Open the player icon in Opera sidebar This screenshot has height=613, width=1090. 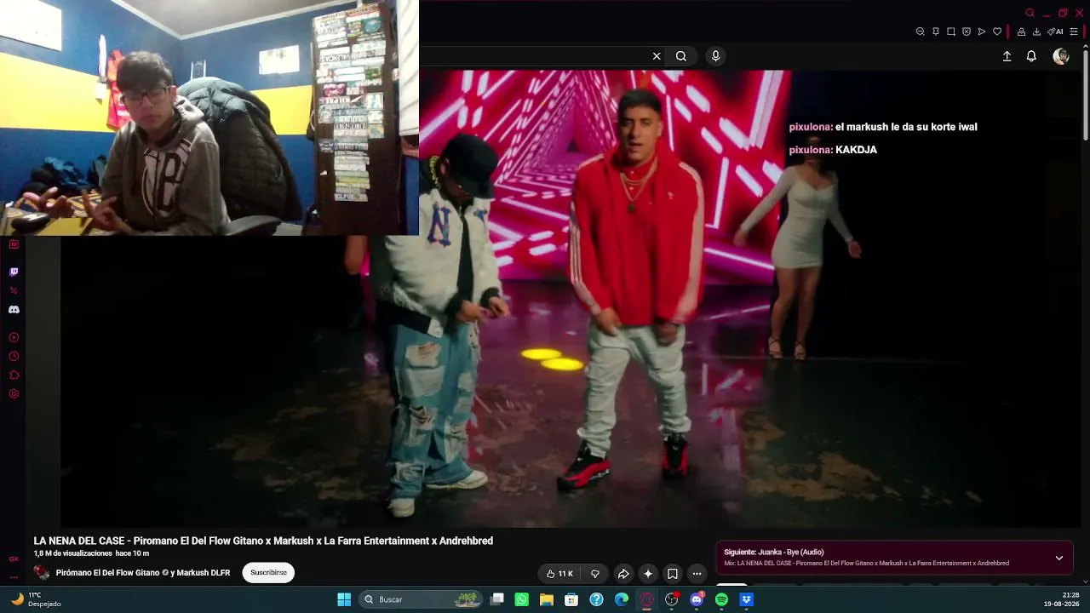pos(14,338)
